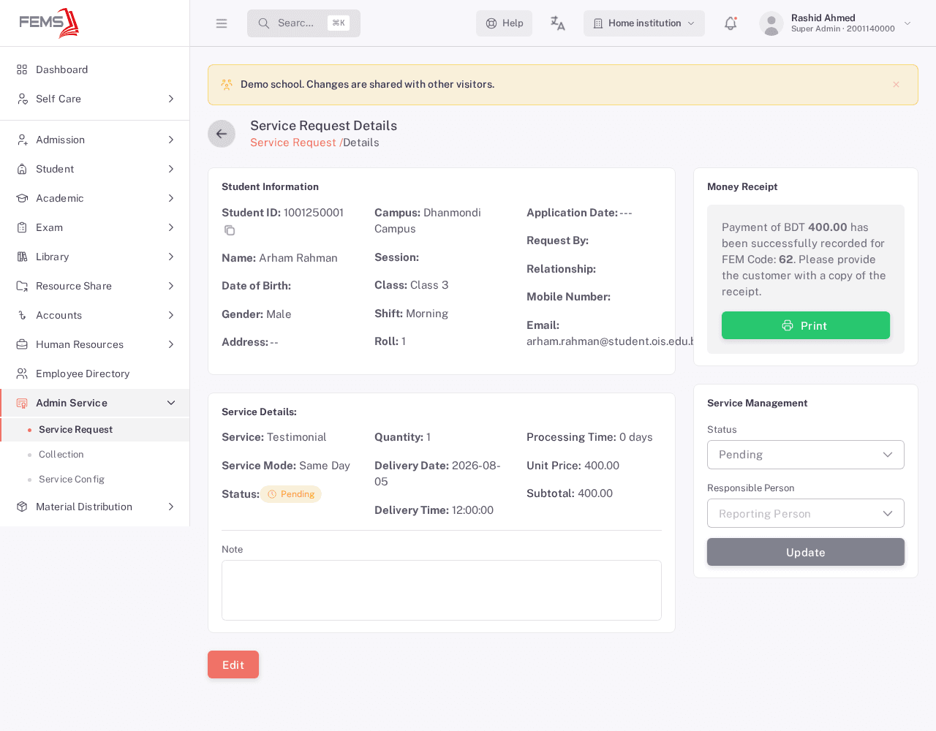The height and width of the screenshot is (731, 936).
Task: Click the Human Resources sidebar icon
Action: pyautogui.click(x=22, y=344)
